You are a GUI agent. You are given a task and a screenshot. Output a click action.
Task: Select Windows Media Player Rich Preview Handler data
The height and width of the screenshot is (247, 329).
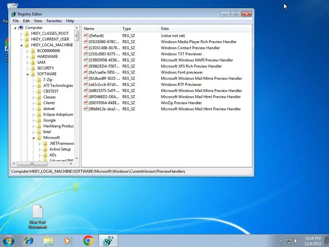click(x=199, y=41)
